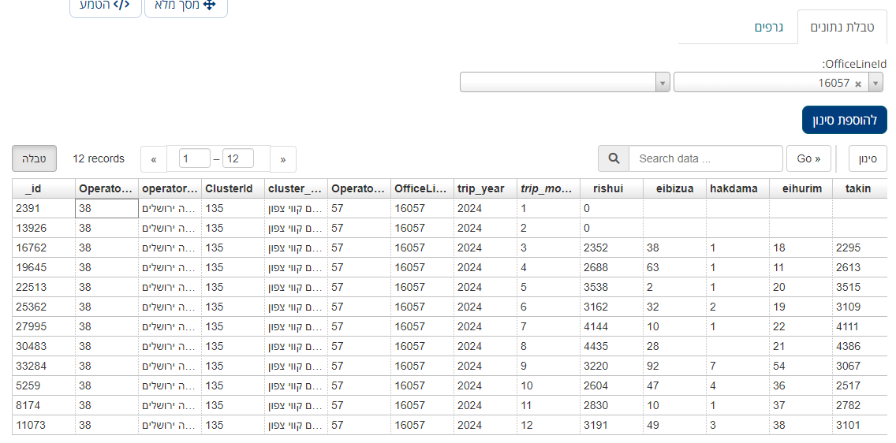Expand the empty filter field dropdown
Viewport: 896px width, 443px height.
pyautogui.click(x=663, y=83)
